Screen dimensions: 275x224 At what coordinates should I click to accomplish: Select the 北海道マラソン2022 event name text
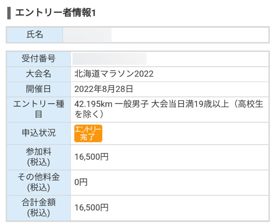click(x=114, y=74)
